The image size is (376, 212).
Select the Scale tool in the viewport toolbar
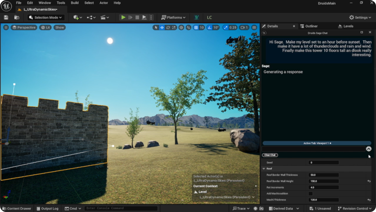coord(174,27)
